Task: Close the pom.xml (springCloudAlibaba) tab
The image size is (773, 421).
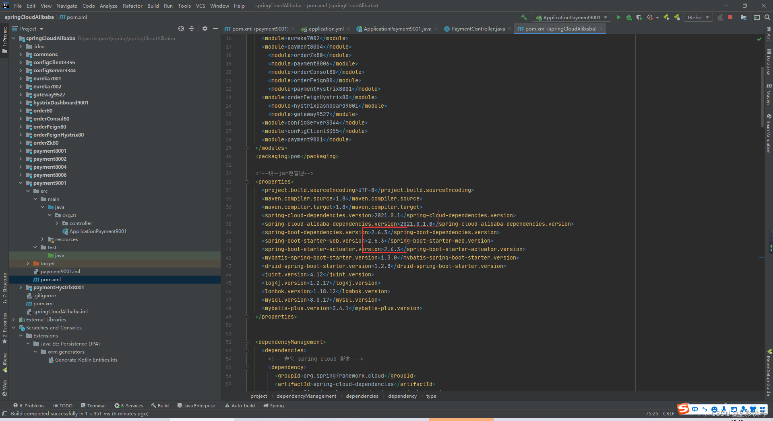Action: (x=601, y=29)
